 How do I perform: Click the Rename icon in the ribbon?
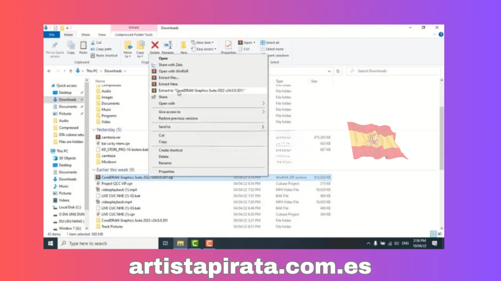[x=168, y=45]
